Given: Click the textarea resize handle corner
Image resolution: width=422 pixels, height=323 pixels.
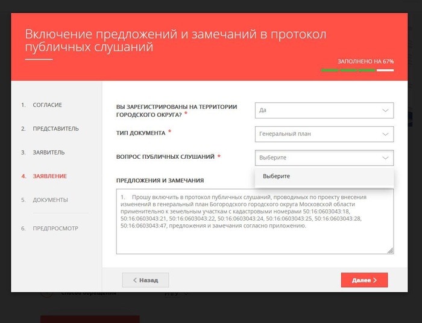Looking at the screenshot, I should click(x=391, y=251).
